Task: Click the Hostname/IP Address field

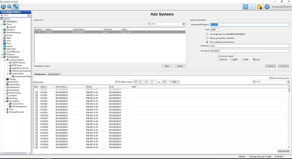Action: coord(250,24)
